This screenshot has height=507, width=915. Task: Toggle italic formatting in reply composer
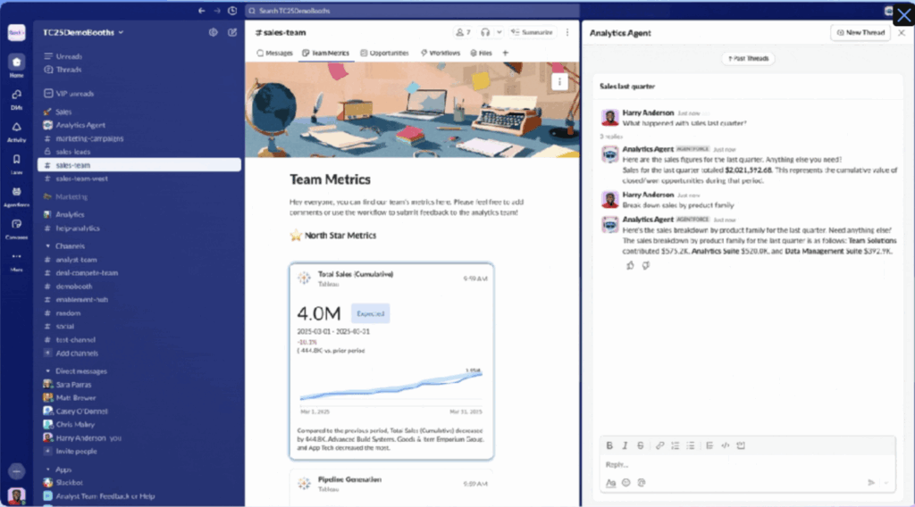625,445
